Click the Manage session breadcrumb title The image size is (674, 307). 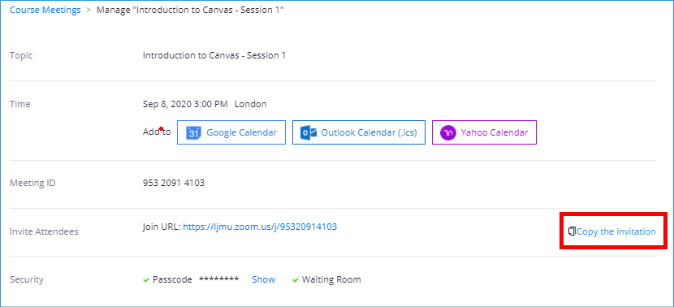pos(190,11)
